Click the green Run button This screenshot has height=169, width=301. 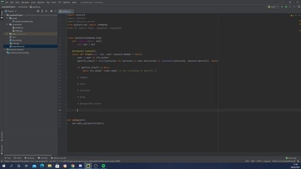point(282,7)
